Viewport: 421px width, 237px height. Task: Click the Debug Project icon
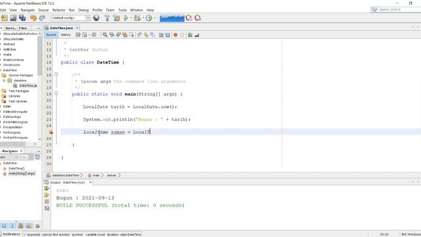pos(137,18)
